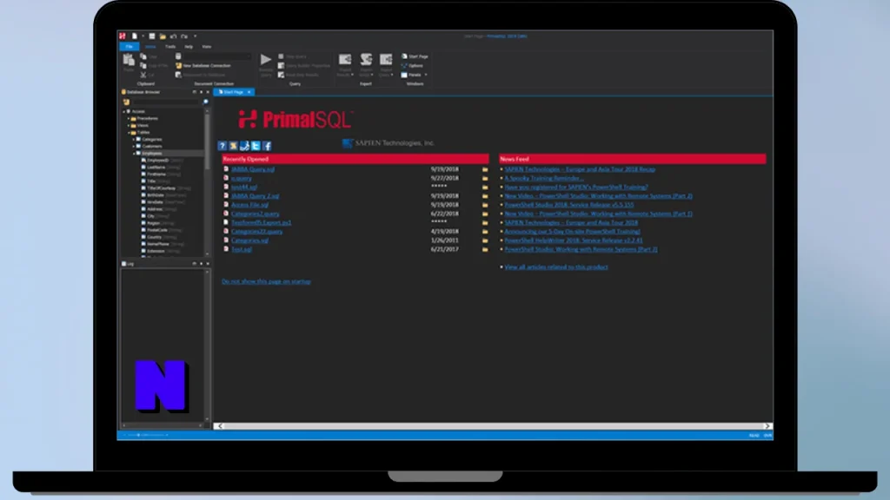
Task: Switch to the View ribbon tab
Action: 207,47
